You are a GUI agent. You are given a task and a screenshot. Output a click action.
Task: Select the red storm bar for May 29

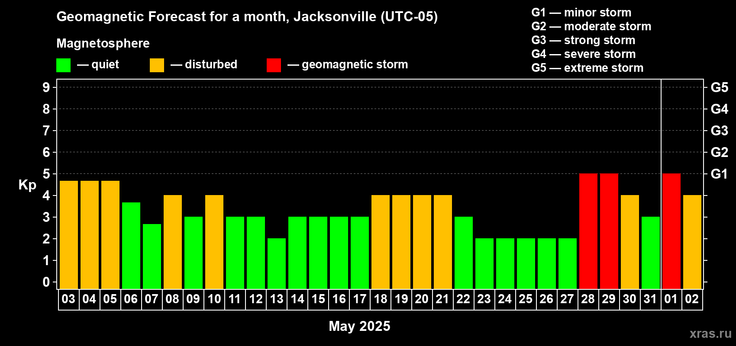609,231
